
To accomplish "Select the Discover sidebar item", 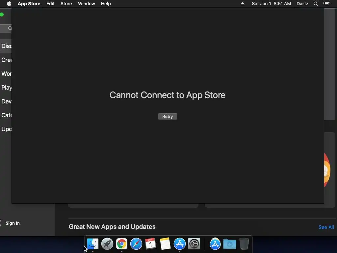I will click(6, 46).
